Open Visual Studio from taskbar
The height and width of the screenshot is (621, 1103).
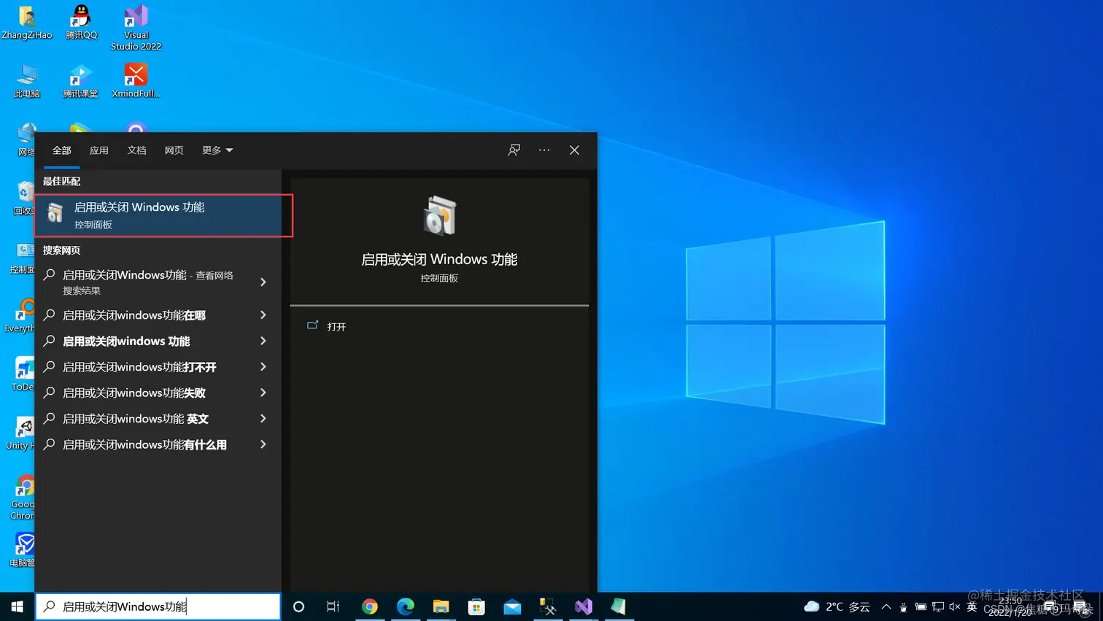click(x=584, y=606)
